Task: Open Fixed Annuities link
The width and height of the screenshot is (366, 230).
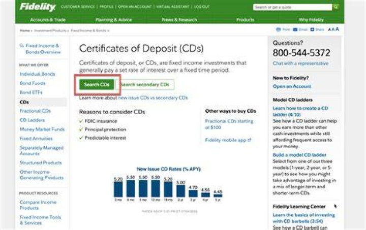Action: click(36, 139)
